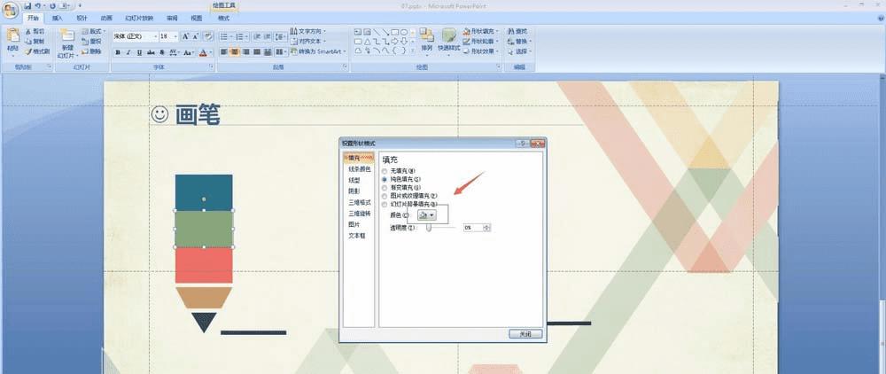The width and height of the screenshot is (886, 374).
Task: Switch to the View (视图) ribbon tab
Action: pos(196,18)
